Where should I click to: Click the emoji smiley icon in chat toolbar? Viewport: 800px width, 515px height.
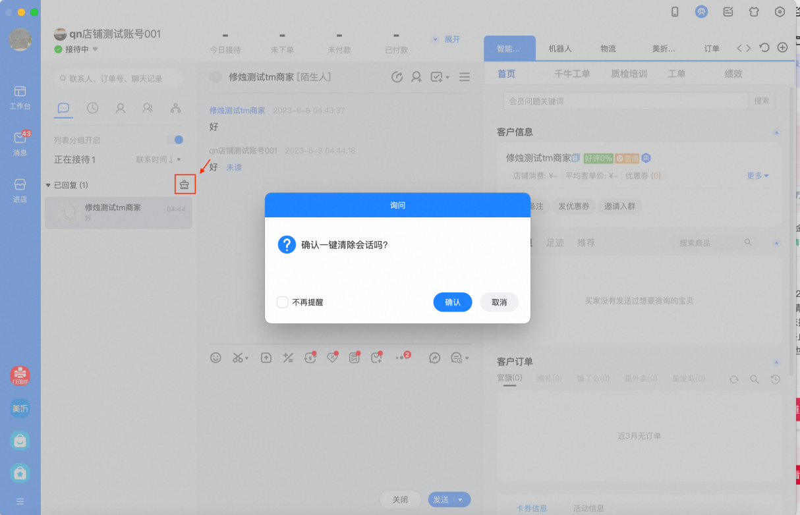click(215, 358)
